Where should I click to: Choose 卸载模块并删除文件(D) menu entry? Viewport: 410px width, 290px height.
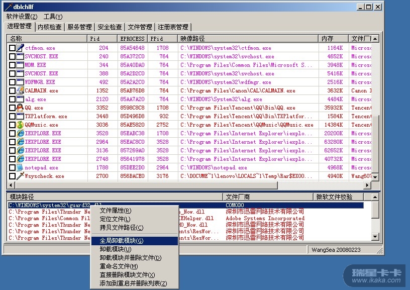coord(135,258)
